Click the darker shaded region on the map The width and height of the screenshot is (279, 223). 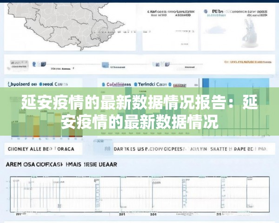104,36
